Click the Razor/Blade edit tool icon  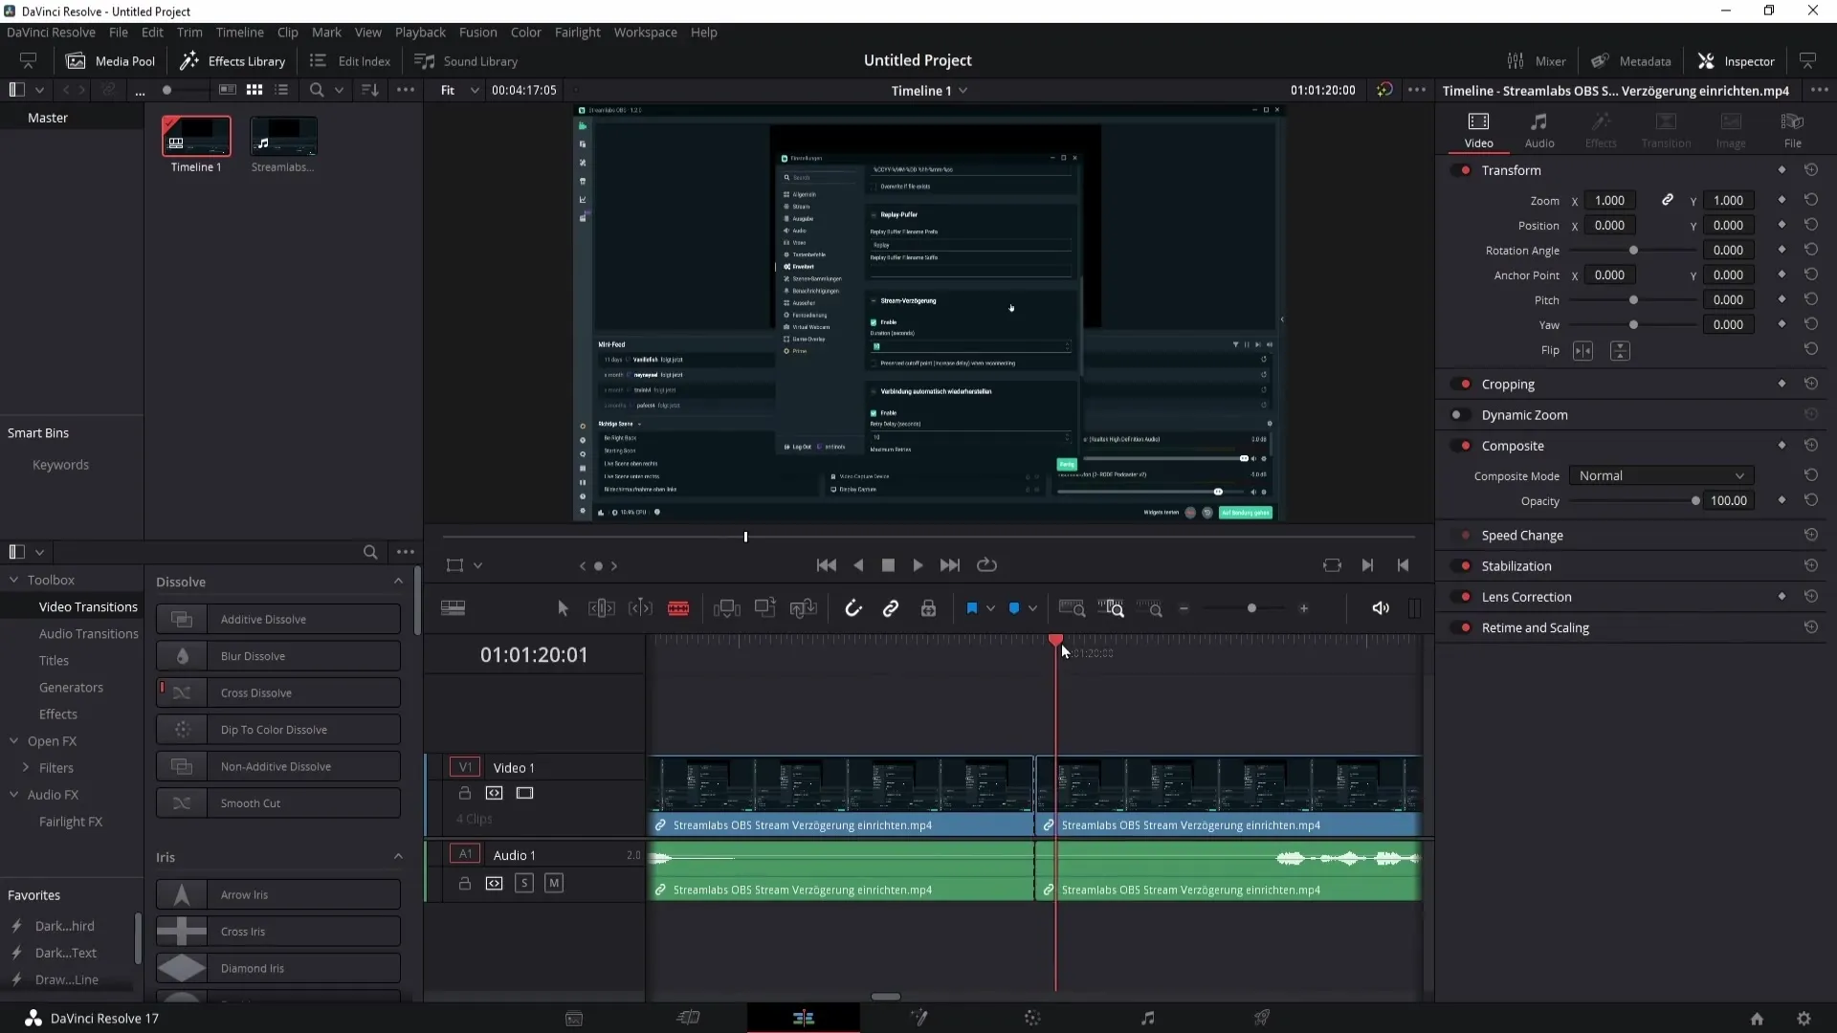pyautogui.click(x=680, y=608)
